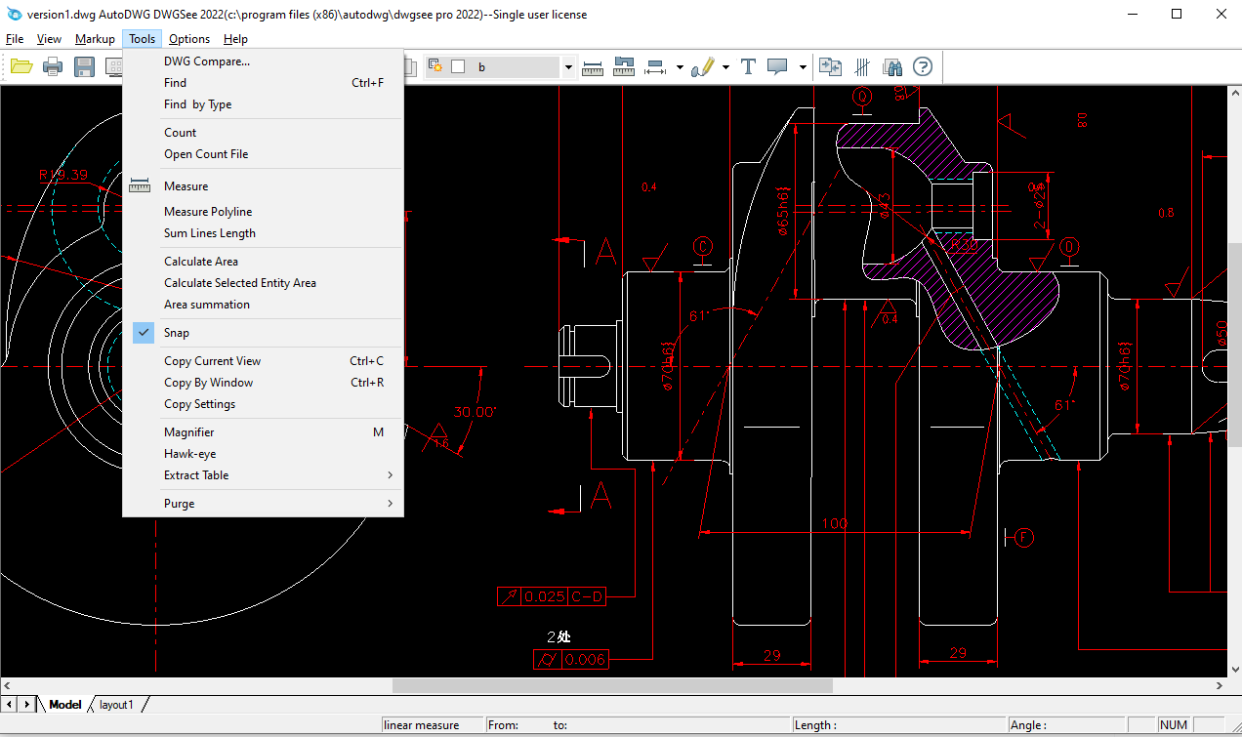Screen dimensions: 1242x737
Task: Click the horizontal scrollbar thumb
Action: click(x=612, y=685)
